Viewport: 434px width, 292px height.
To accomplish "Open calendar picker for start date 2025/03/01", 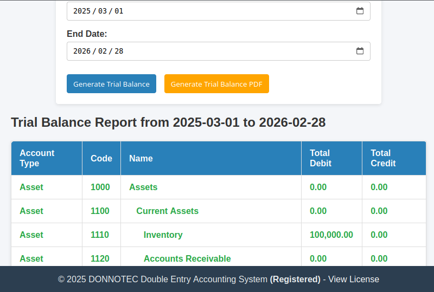I will click(360, 11).
